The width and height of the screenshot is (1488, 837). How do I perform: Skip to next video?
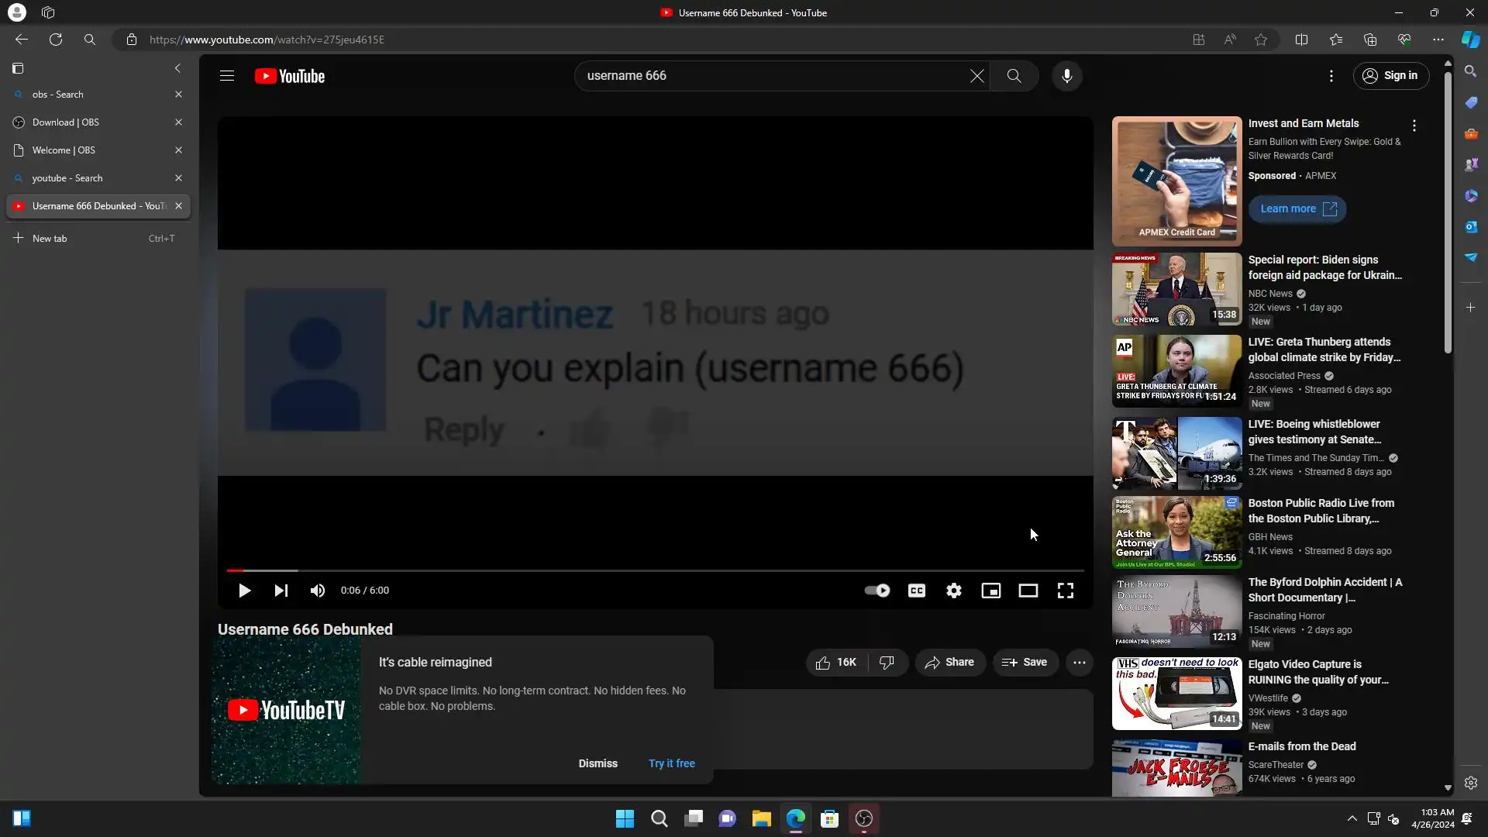(x=281, y=591)
